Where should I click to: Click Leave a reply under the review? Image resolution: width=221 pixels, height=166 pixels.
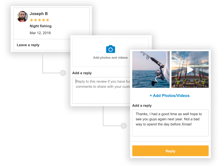point(28,45)
